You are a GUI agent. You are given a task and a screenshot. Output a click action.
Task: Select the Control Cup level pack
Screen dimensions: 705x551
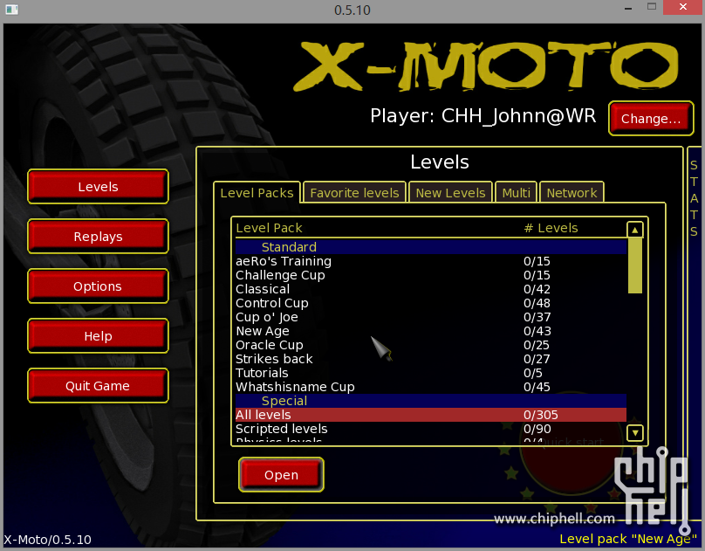[431, 303]
